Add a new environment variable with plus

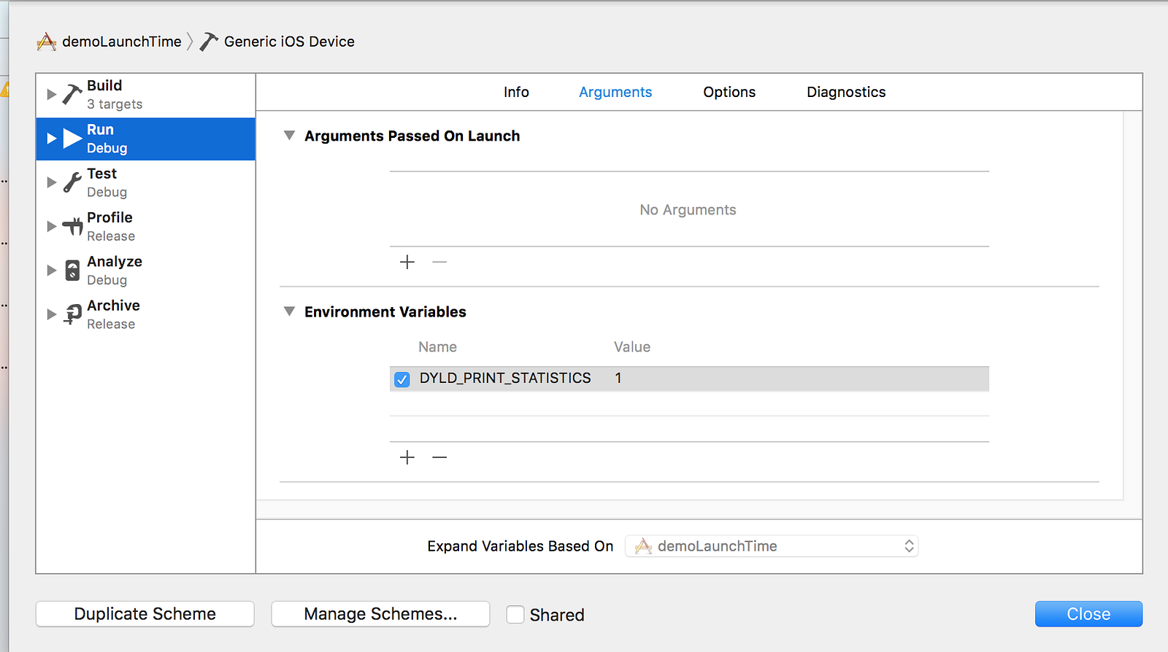click(x=407, y=457)
